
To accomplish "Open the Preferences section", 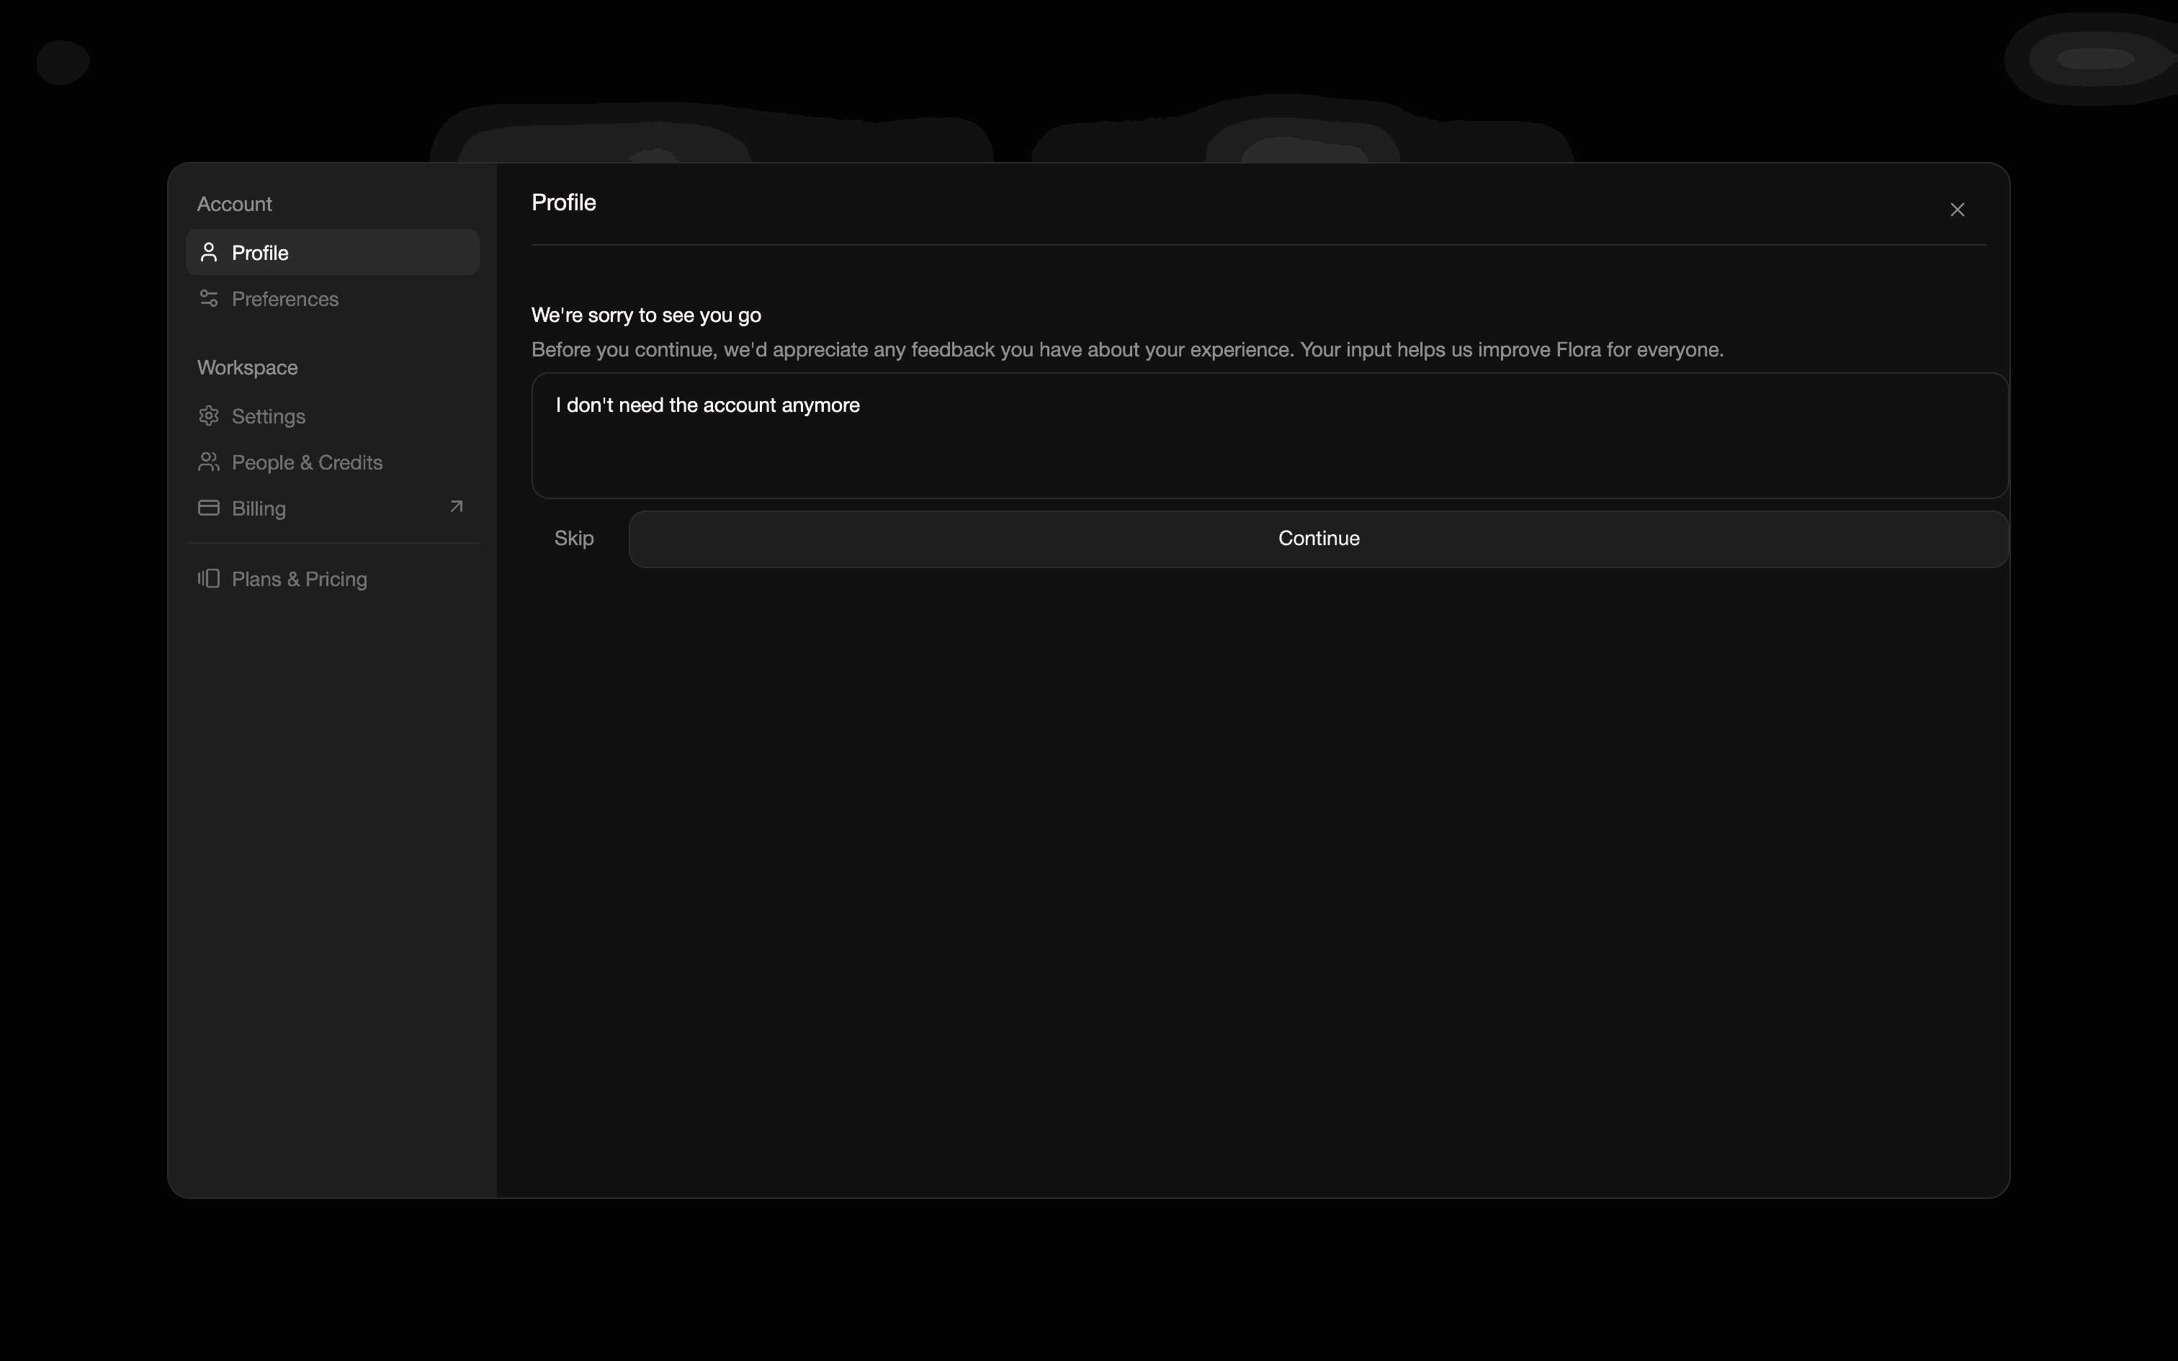I will (284, 299).
